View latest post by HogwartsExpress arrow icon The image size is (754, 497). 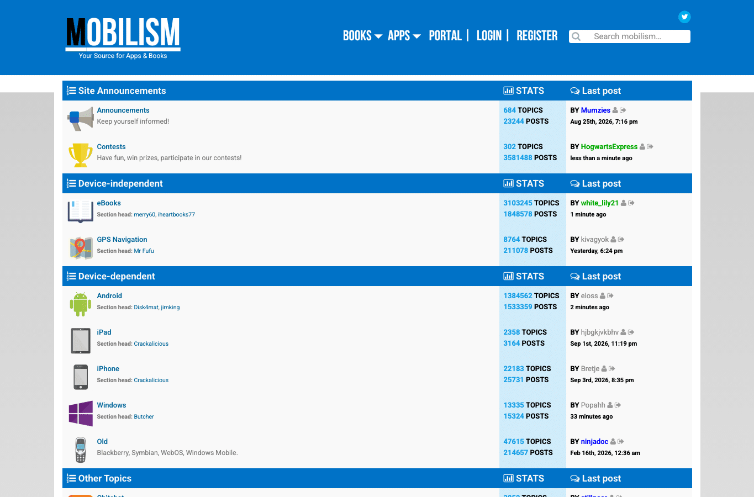[650, 147]
